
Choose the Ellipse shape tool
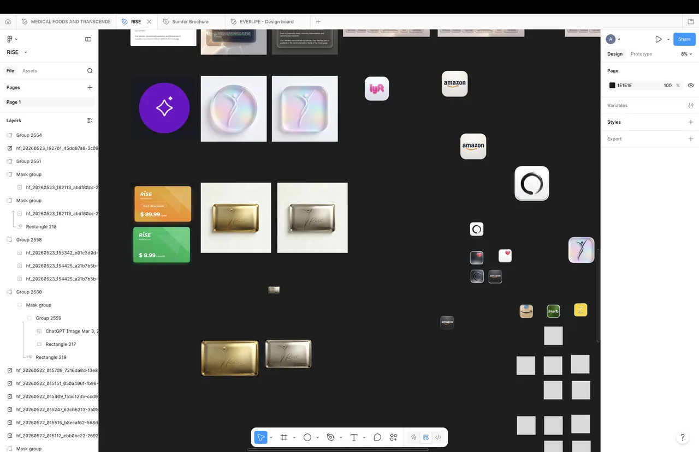307,437
